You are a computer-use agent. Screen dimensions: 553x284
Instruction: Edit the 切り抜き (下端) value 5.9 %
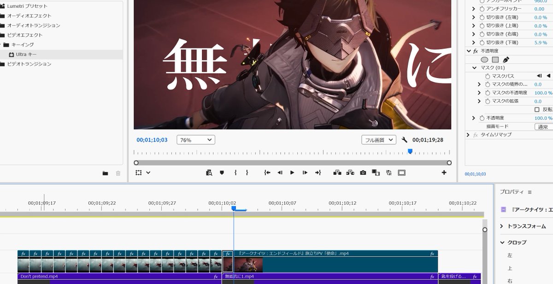541,42
